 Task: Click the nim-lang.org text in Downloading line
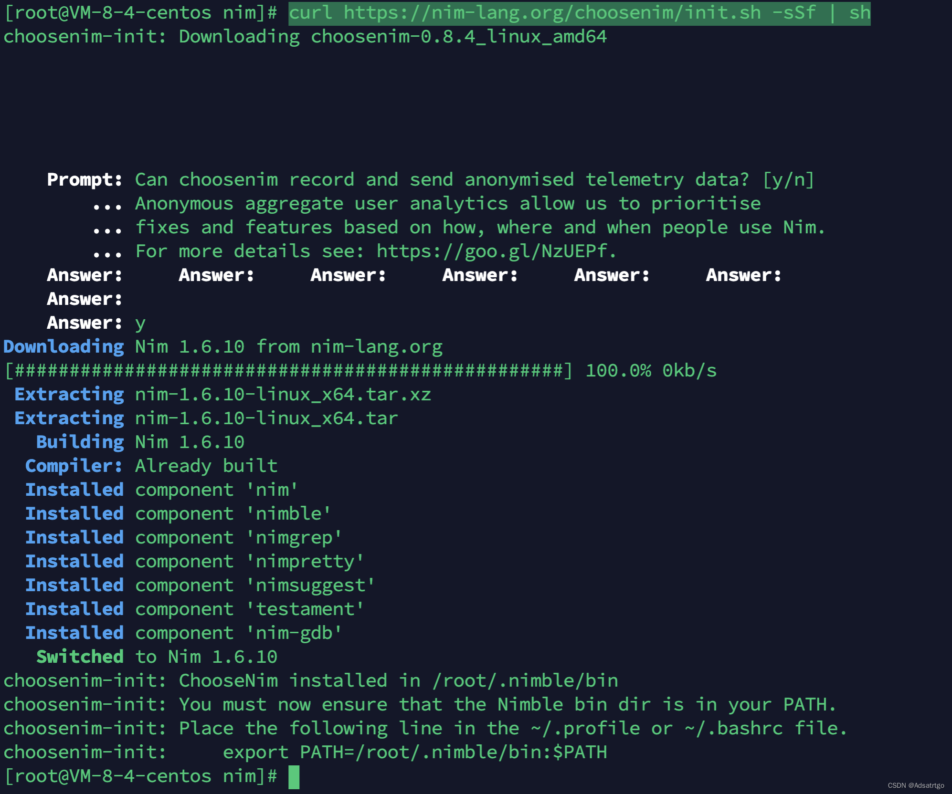click(376, 347)
